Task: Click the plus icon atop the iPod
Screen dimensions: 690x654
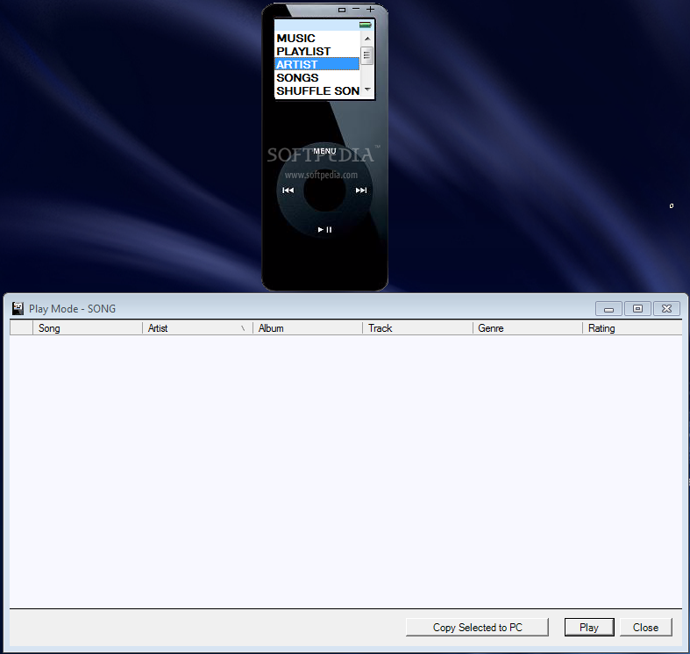Action: tap(370, 9)
